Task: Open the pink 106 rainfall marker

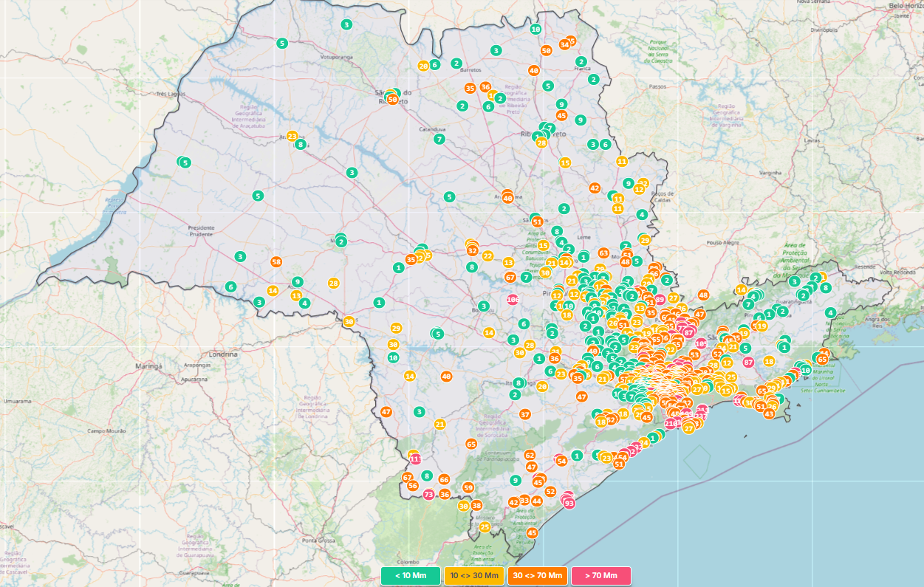Action: point(513,299)
